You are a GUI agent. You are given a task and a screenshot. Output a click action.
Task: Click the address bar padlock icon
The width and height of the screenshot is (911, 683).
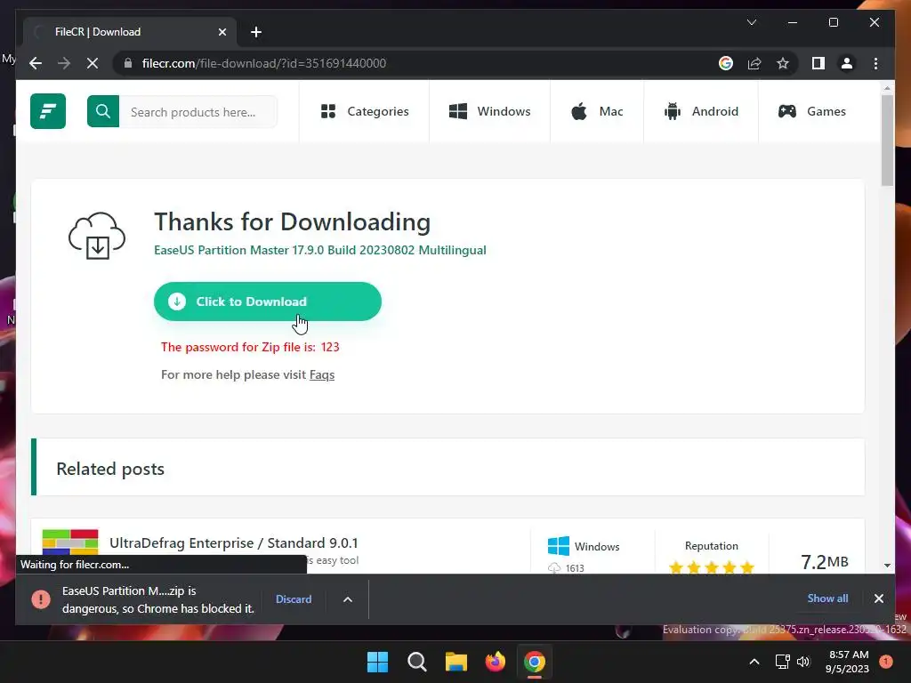coord(128,63)
